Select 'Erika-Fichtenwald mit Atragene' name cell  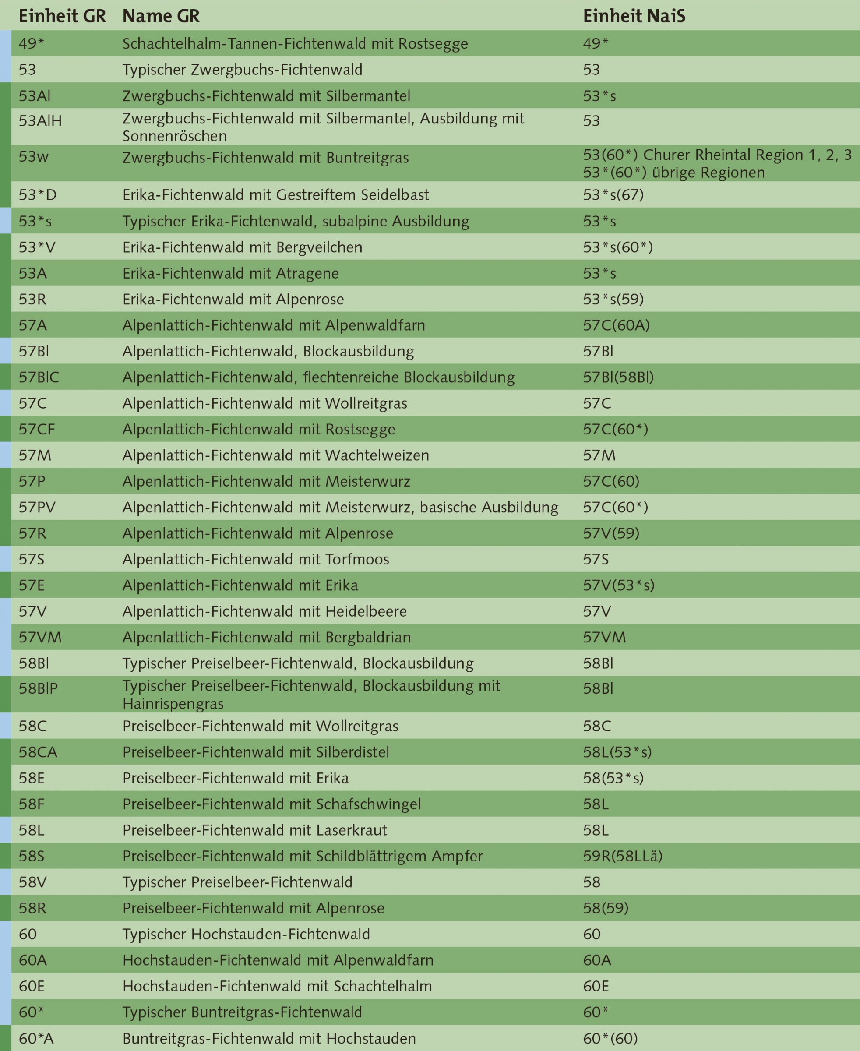tap(231, 273)
